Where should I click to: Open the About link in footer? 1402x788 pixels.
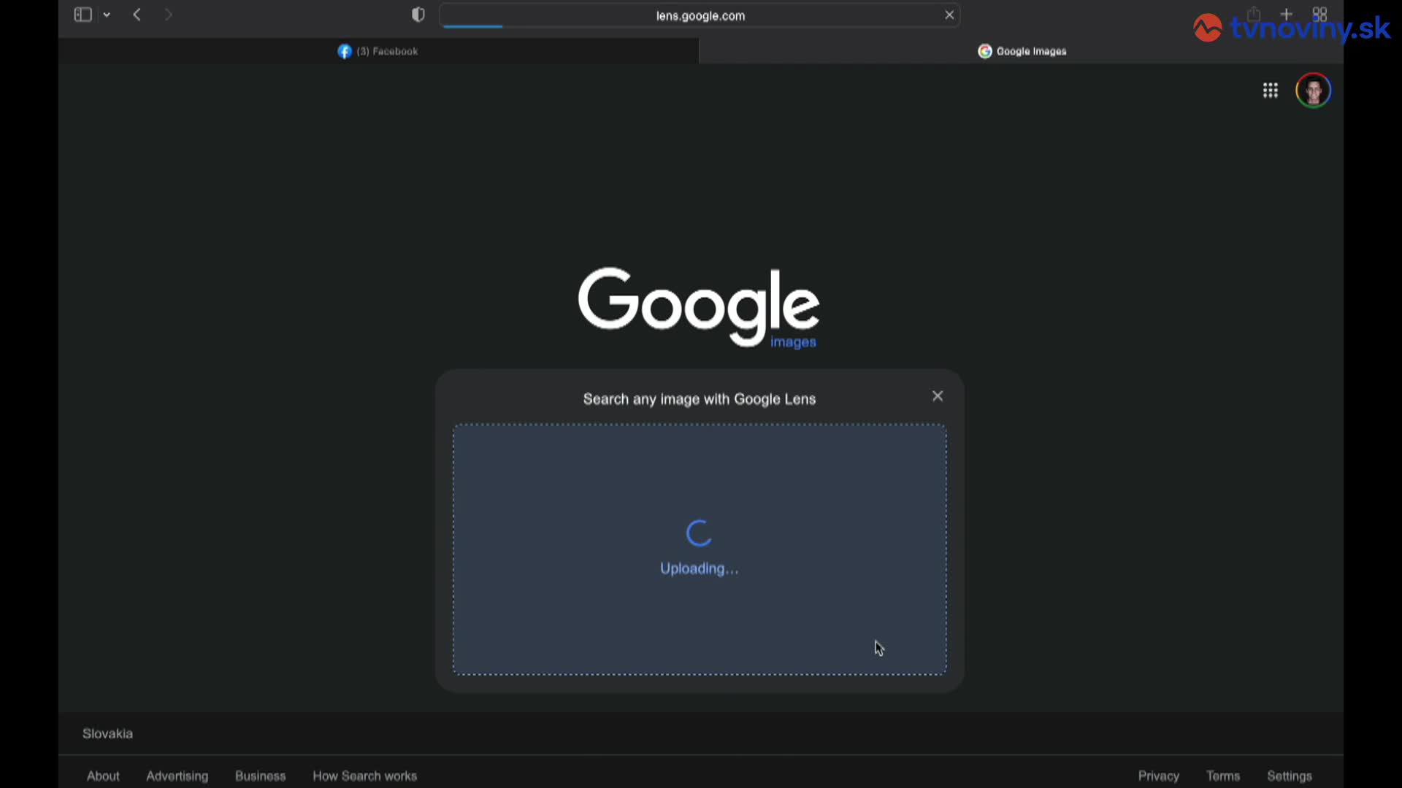click(x=103, y=776)
